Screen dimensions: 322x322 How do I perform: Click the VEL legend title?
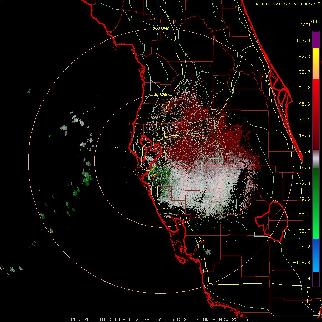click(314, 21)
